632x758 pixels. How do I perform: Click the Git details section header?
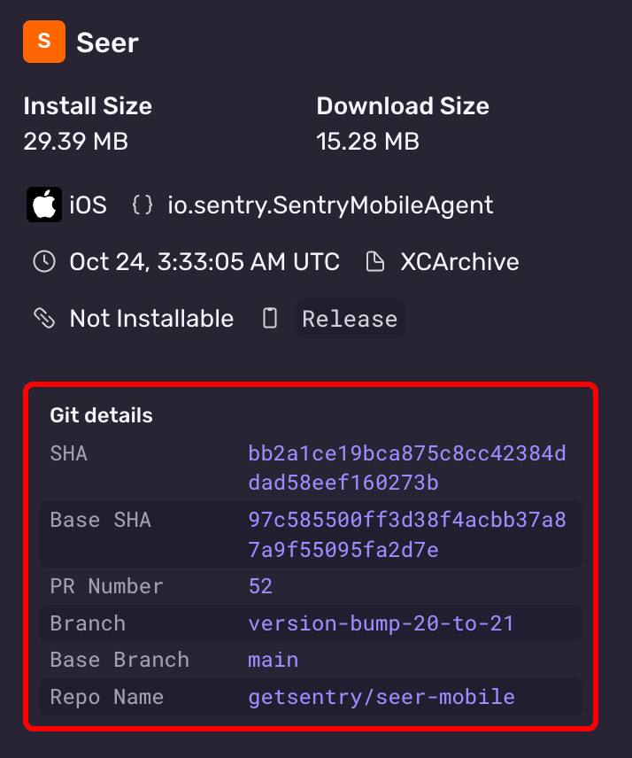click(102, 414)
